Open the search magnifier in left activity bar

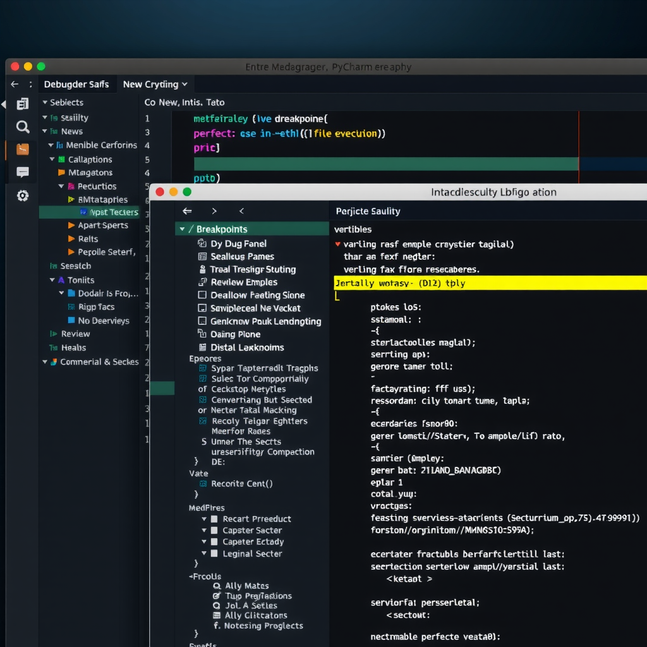pyautogui.click(x=22, y=126)
